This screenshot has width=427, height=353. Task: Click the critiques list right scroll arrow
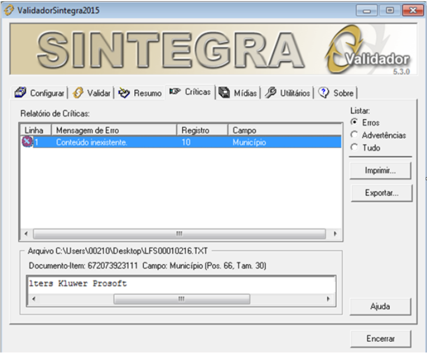(335, 234)
